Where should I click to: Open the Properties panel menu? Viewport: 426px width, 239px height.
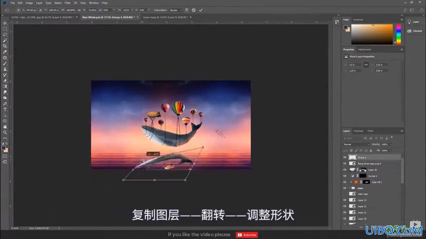402,50
